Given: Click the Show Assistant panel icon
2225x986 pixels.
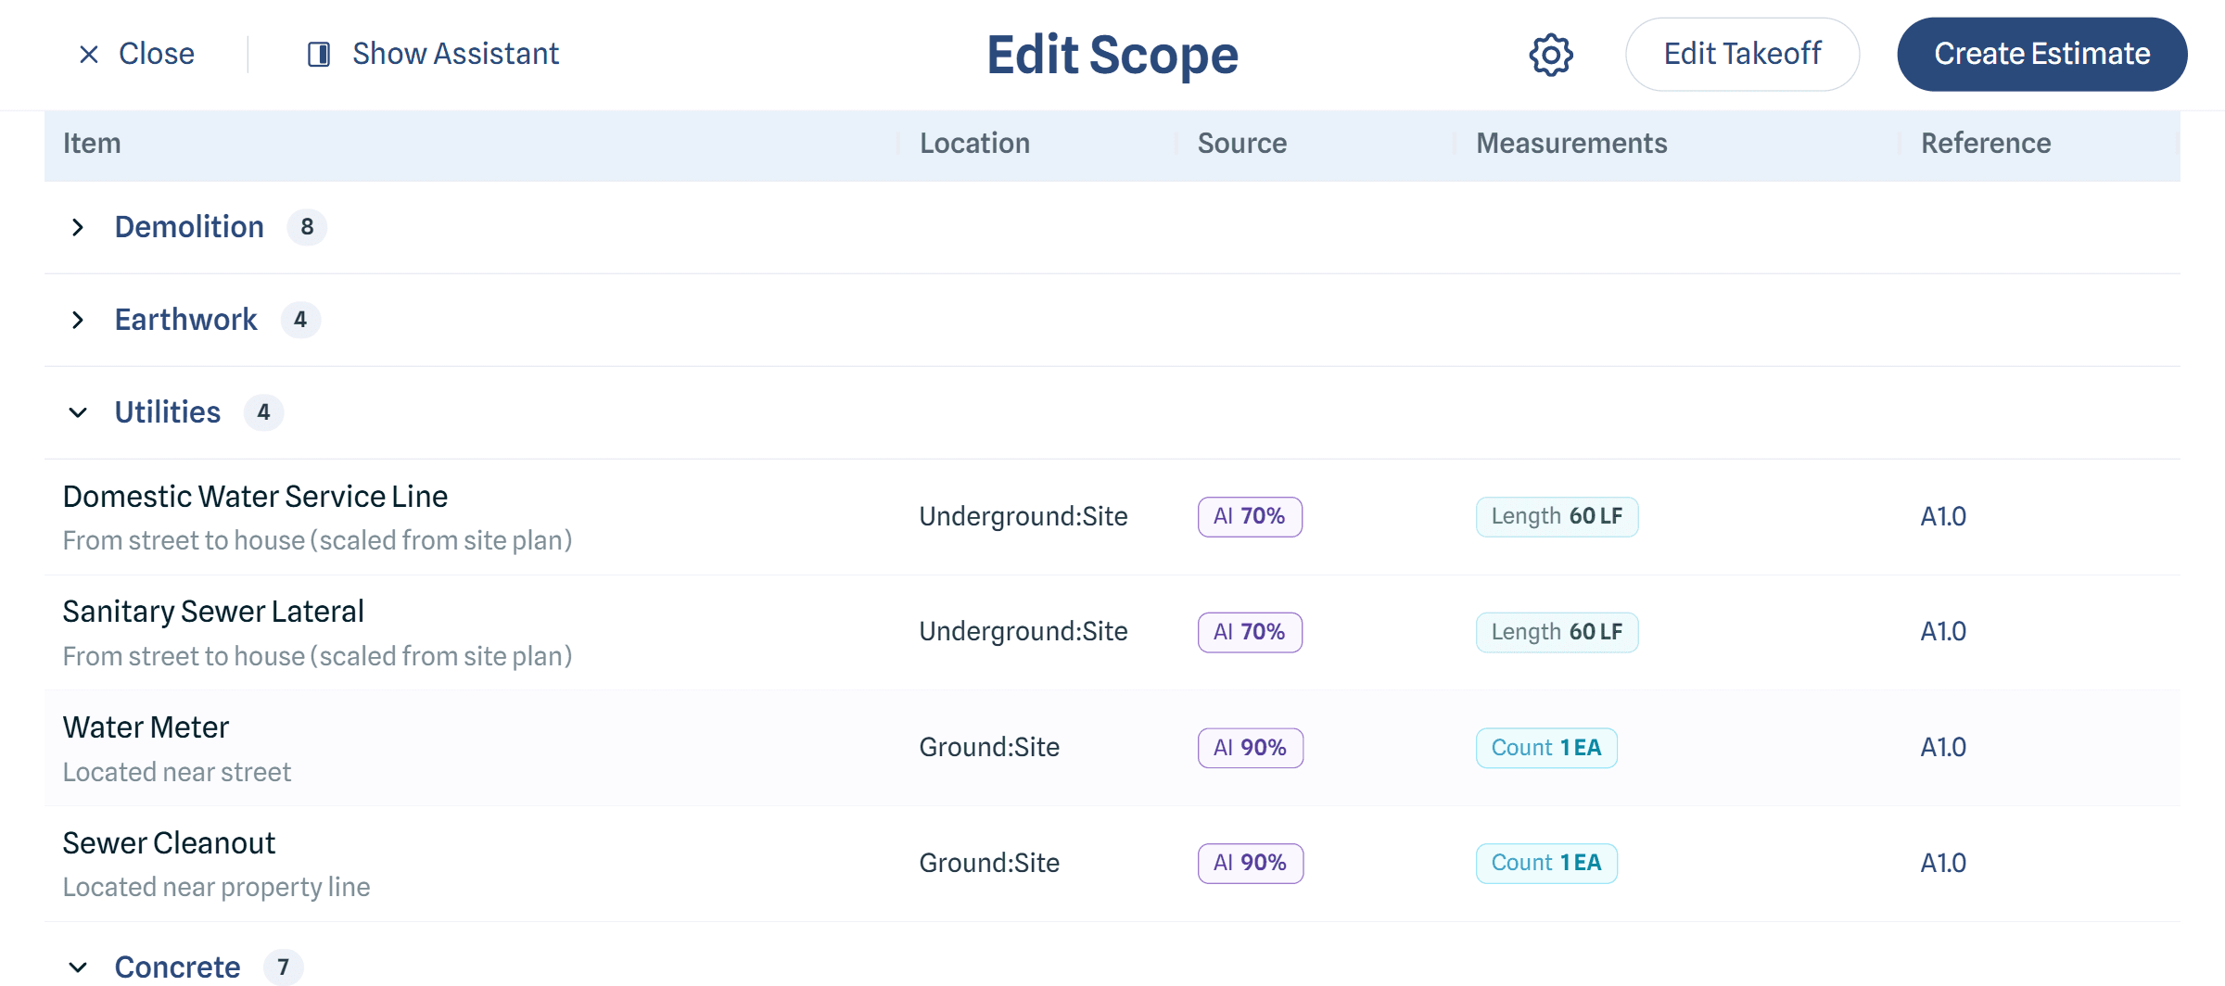Looking at the screenshot, I should click(319, 55).
